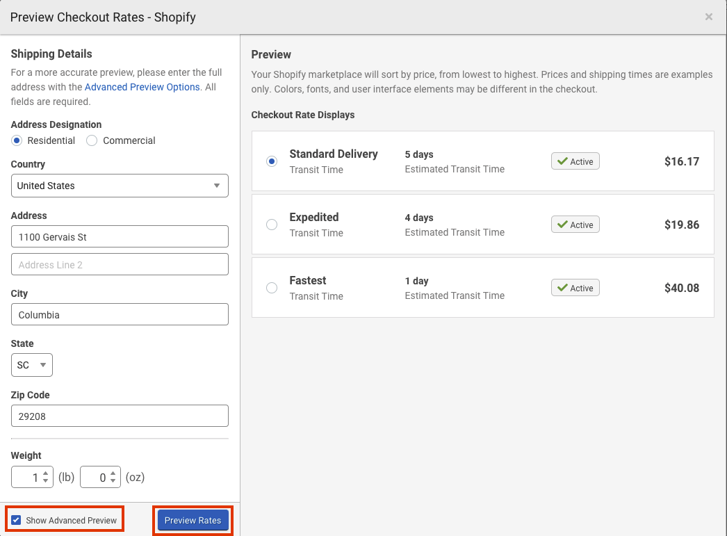Decrease the ounces weight with down arrow
This screenshot has width=727, height=536.
113,481
